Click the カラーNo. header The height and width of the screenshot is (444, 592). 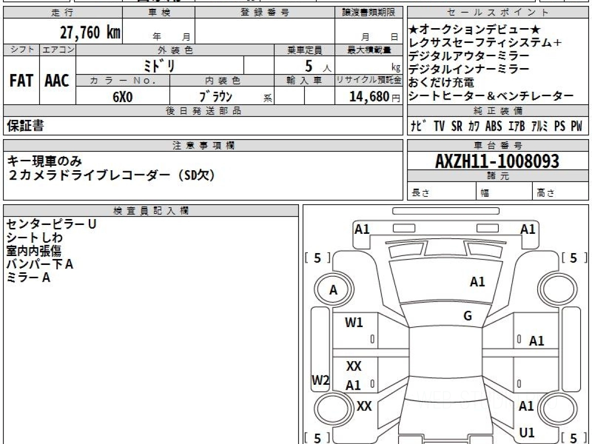click(x=123, y=81)
